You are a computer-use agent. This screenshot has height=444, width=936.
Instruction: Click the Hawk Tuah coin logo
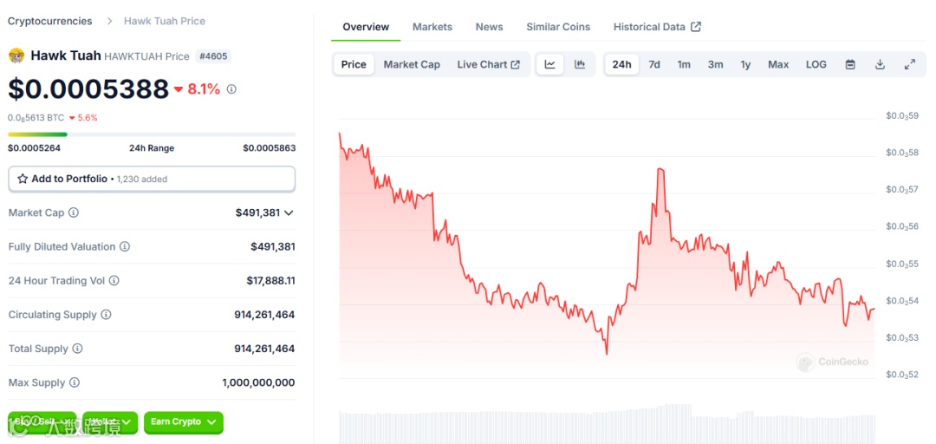(16, 56)
